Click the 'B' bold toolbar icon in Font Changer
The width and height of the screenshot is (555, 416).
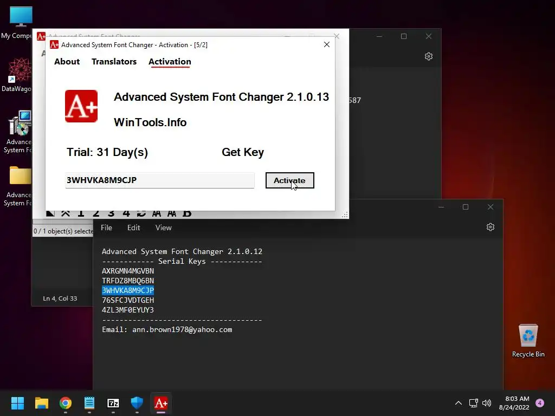[x=187, y=213]
